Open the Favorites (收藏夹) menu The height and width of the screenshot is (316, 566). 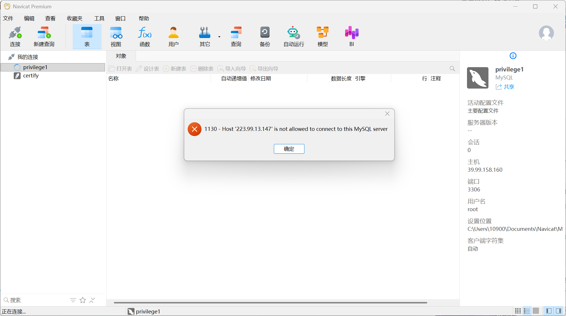pos(75,19)
